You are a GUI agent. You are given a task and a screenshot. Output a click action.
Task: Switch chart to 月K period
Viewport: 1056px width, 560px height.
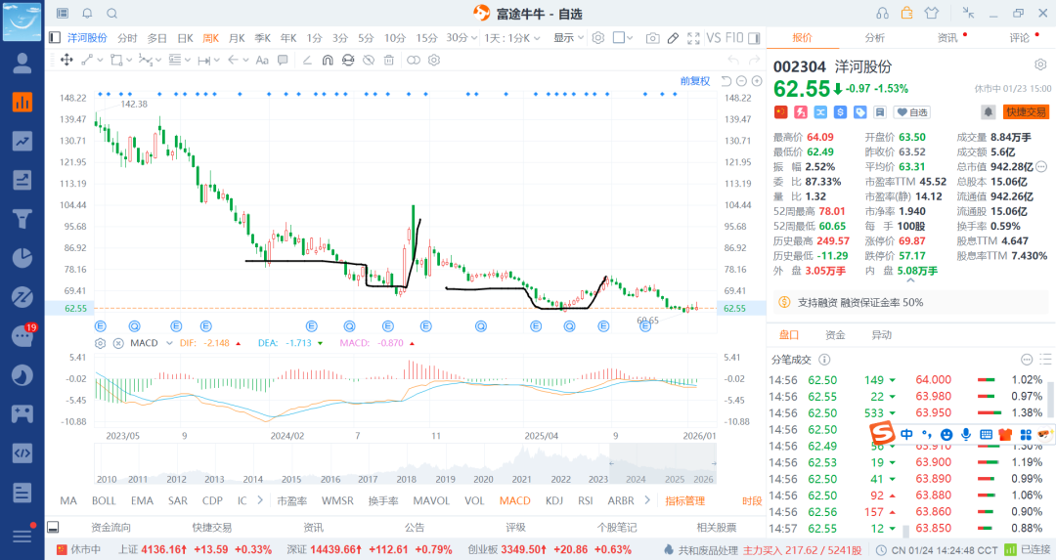click(x=237, y=38)
